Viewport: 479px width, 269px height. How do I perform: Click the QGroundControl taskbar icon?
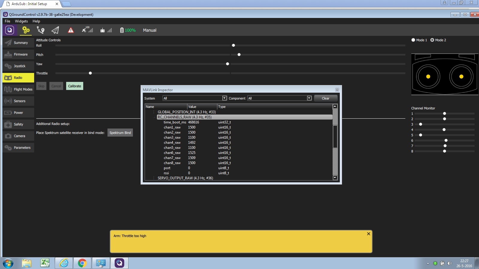point(119,263)
